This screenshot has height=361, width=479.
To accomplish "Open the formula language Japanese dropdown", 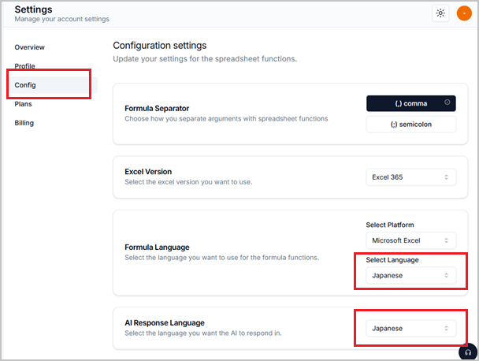I will tap(411, 275).
